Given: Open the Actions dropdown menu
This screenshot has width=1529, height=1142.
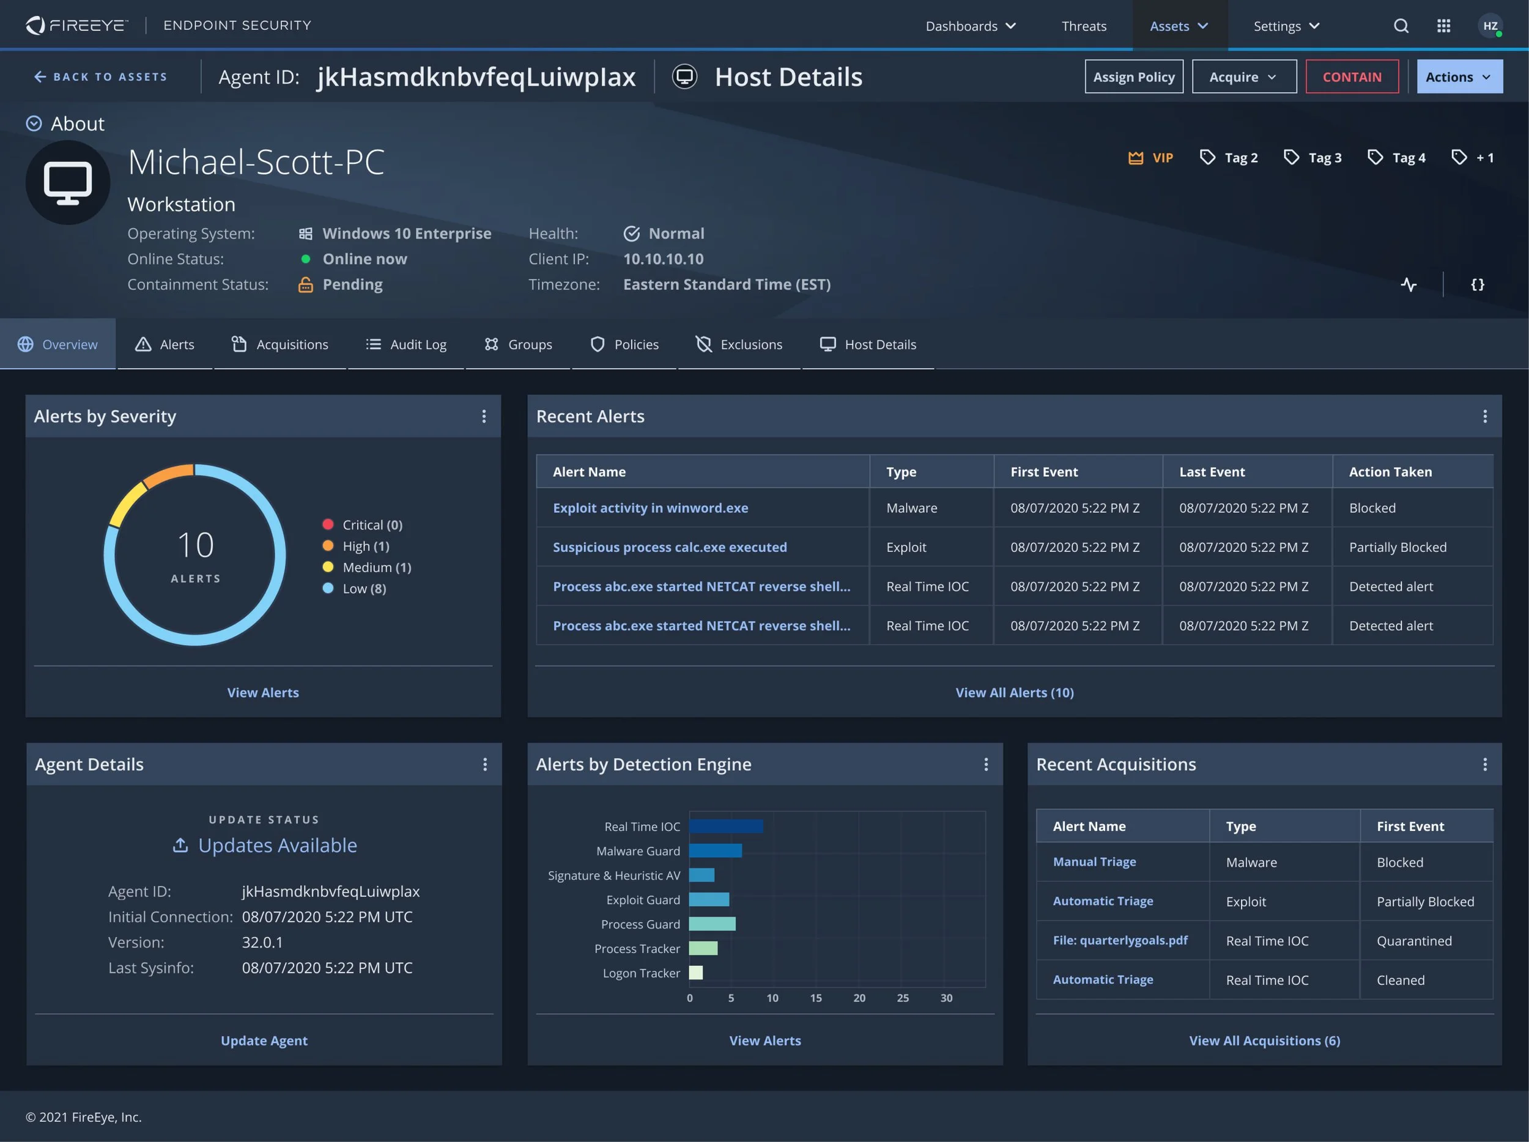Looking at the screenshot, I should pos(1459,76).
